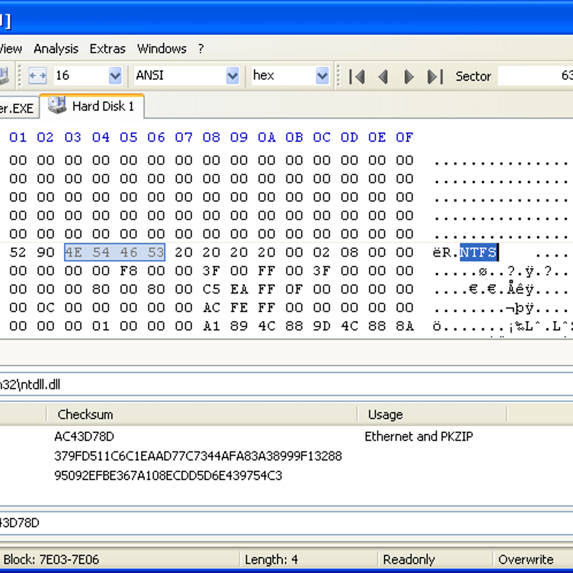Go to the next sector

pyautogui.click(x=409, y=76)
